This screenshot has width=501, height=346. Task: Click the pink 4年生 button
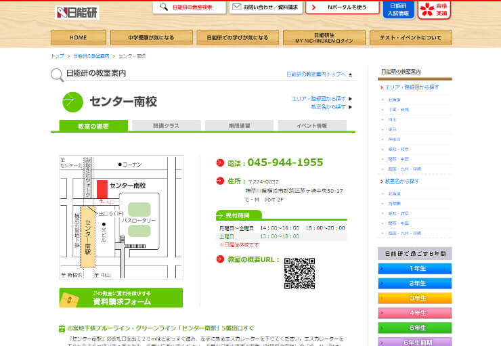(415, 313)
